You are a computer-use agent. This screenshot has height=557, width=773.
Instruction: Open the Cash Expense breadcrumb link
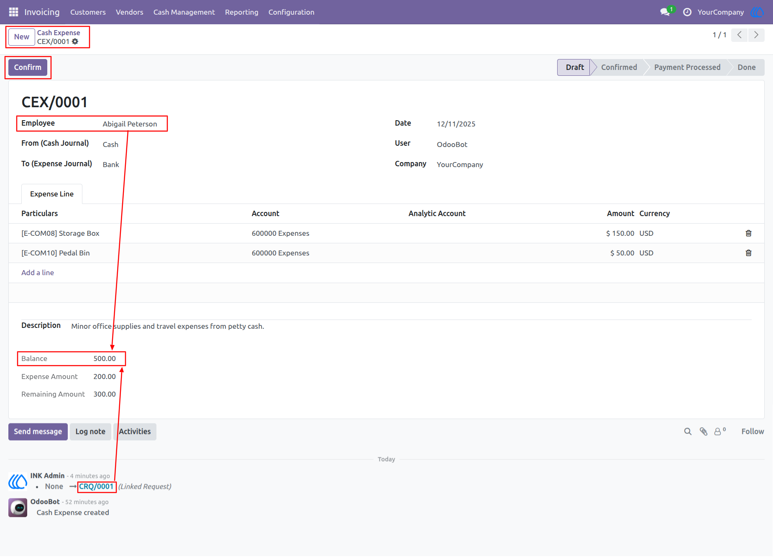click(x=59, y=33)
